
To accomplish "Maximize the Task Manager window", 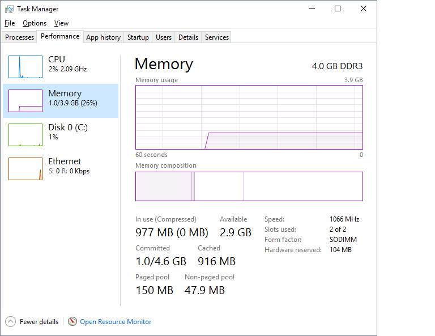I will coord(338,8).
